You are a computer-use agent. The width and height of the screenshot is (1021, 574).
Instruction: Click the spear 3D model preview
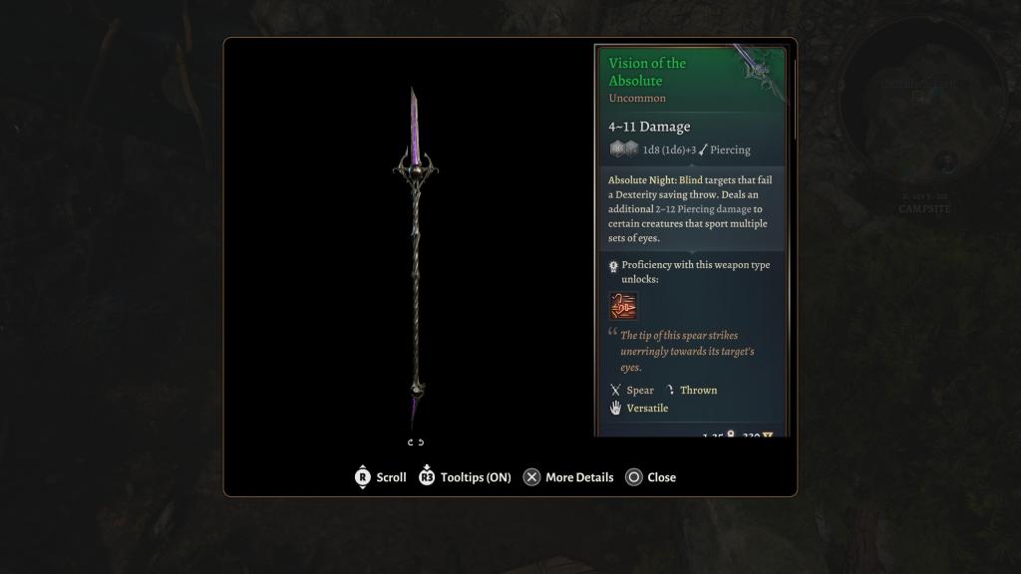point(416,257)
